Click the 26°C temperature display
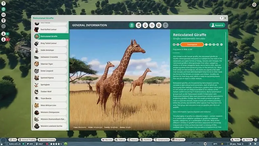Screen dimensions: 259x146 pos(215,144)
